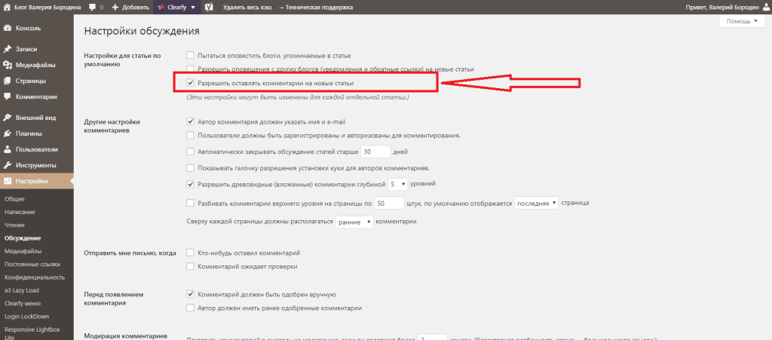Toggle requiring comment author name and e-mail
Screen dimensions: 772x340
(x=190, y=121)
